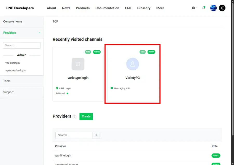Click the Role column header
The width and height of the screenshot is (234, 165).
(x=214, y=146)
